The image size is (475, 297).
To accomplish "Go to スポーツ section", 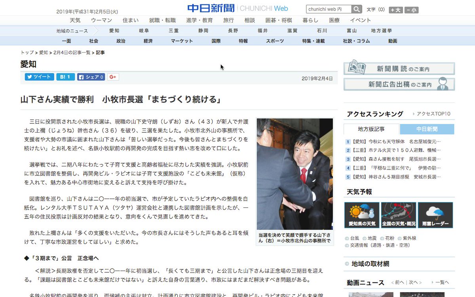I will (x=275, y=41).
